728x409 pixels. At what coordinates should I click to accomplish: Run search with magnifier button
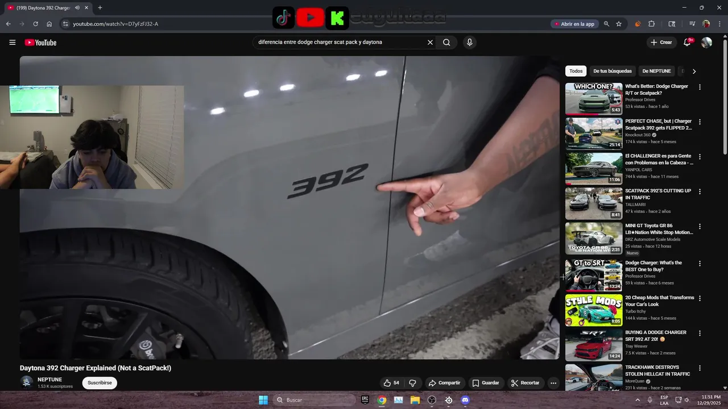(446, 42)
